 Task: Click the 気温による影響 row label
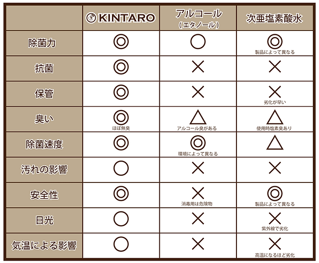(x=44, y=245)
